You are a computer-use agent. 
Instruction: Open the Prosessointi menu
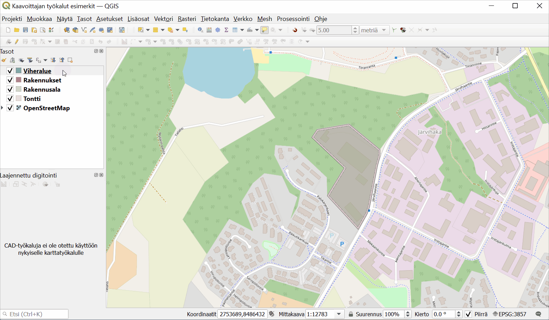click(x=293, y=19)
